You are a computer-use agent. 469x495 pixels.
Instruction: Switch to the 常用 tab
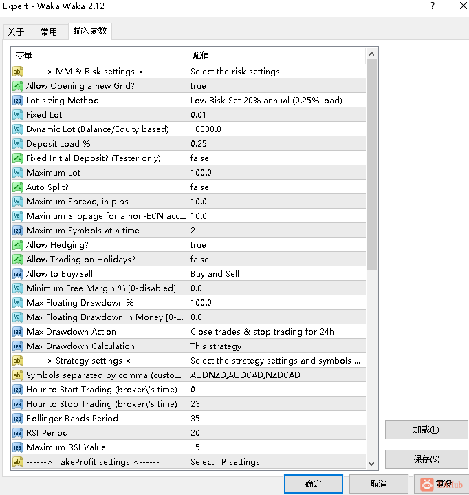point(52,32)
